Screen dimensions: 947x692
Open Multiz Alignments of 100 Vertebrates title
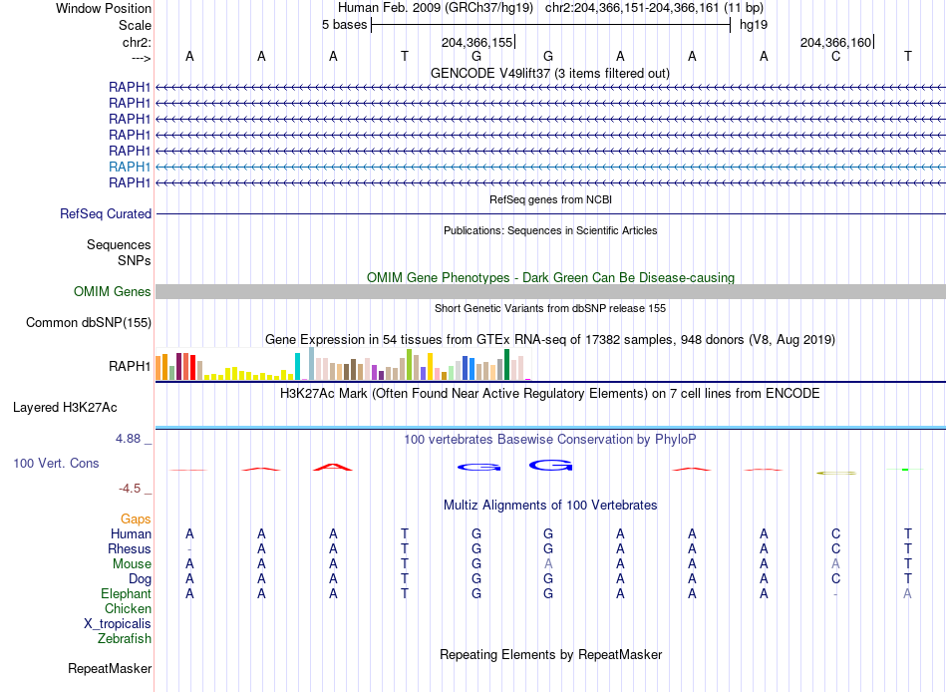550,506
